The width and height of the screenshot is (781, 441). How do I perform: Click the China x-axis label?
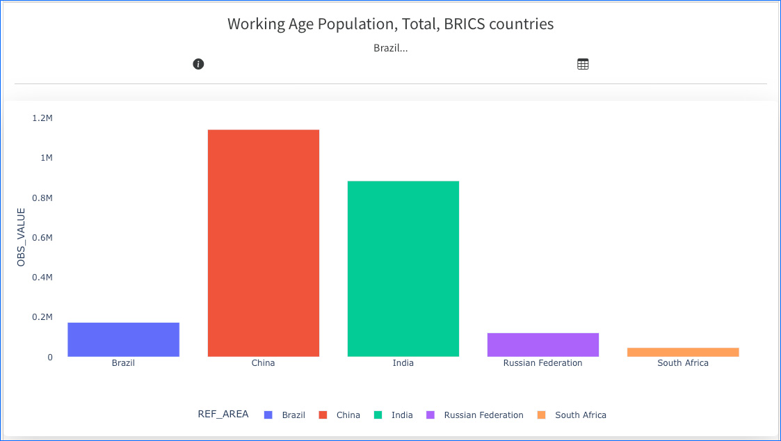(x=264, y=363)
